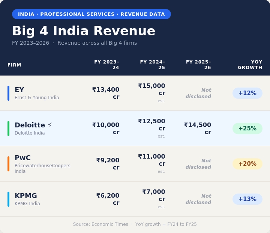270x233 pixels.
Task: Click the 'KPMG India' subtitle
Action: pos(27,203)
